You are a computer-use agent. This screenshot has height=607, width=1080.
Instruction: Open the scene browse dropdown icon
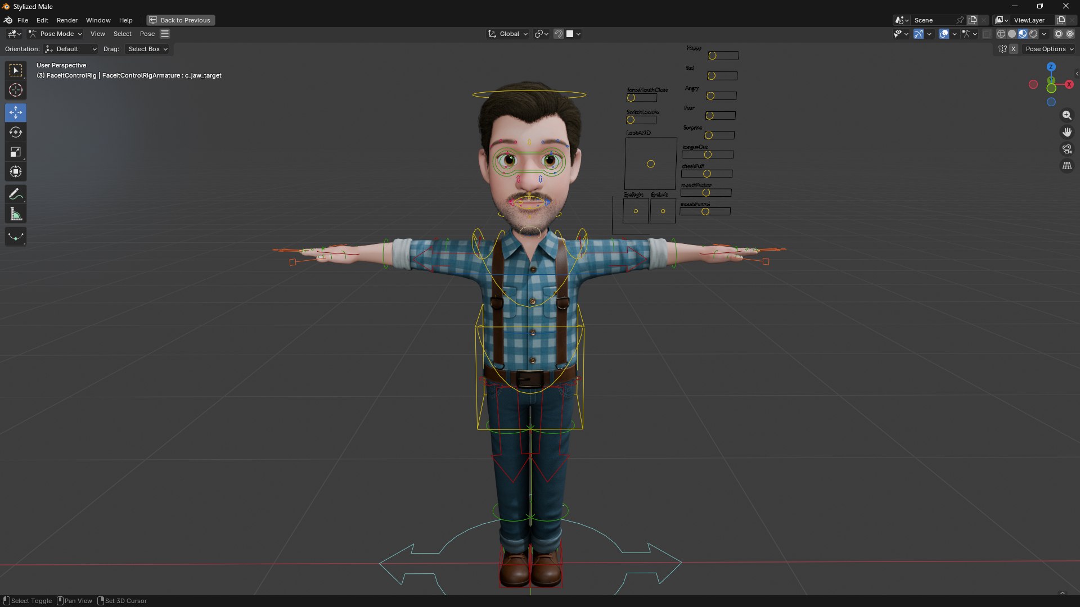(902, 20)
